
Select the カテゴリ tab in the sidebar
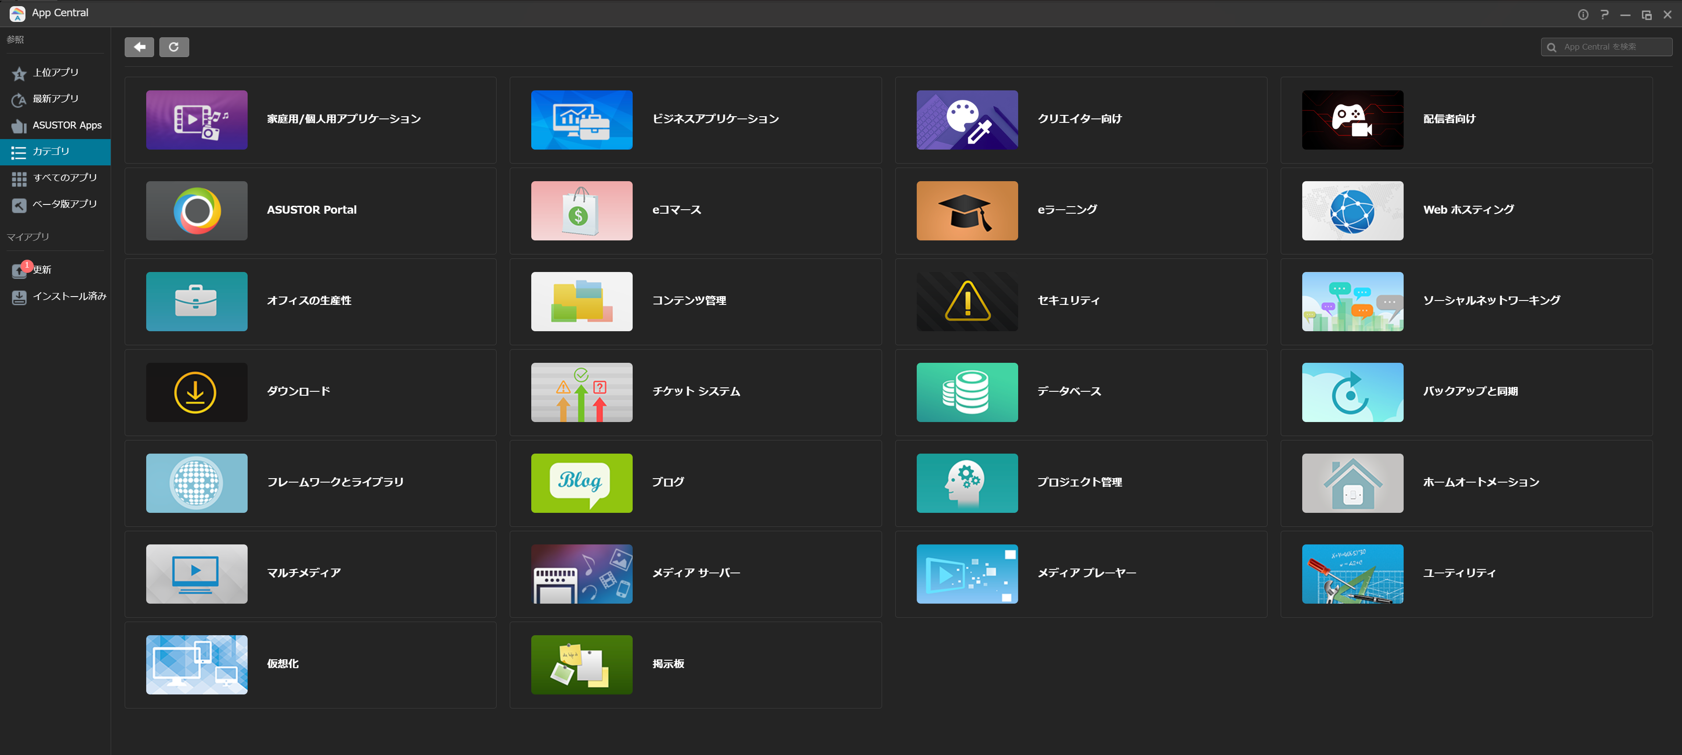55,151
